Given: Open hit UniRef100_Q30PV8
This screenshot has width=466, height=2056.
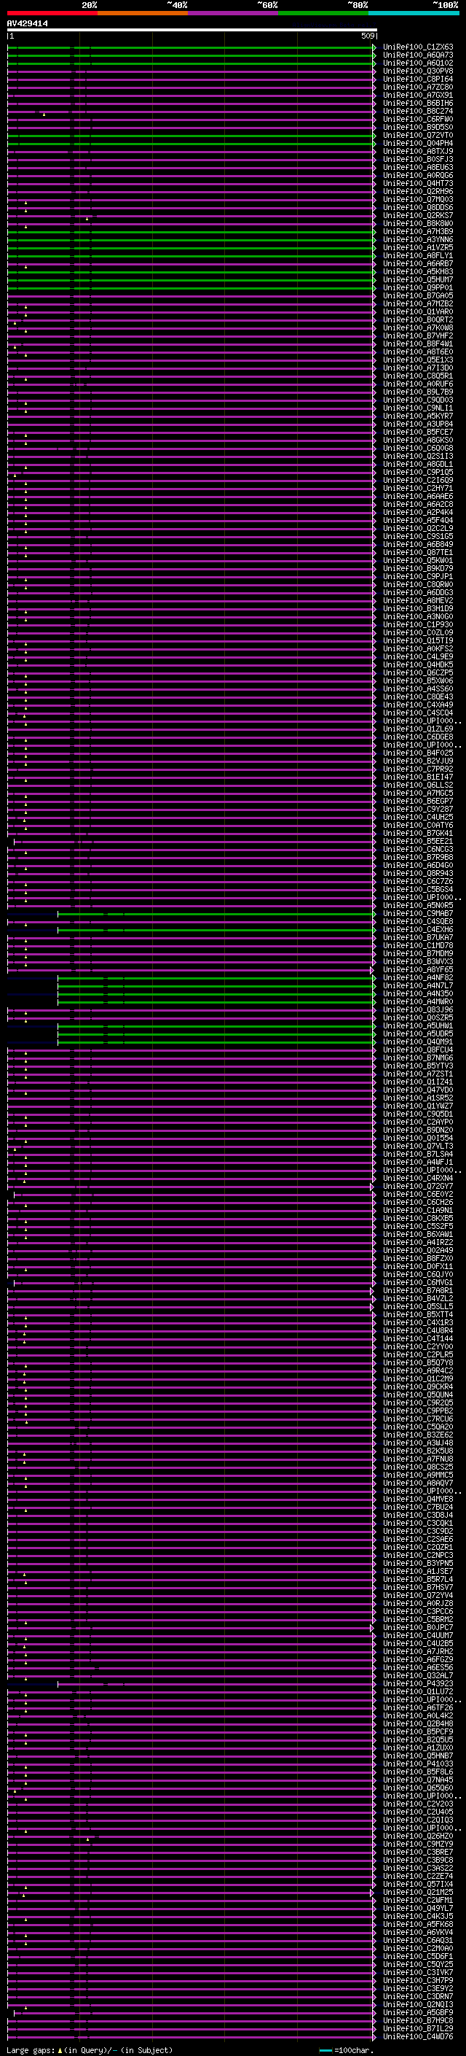Looking at the screenshot, I should [x=418, y=71].
